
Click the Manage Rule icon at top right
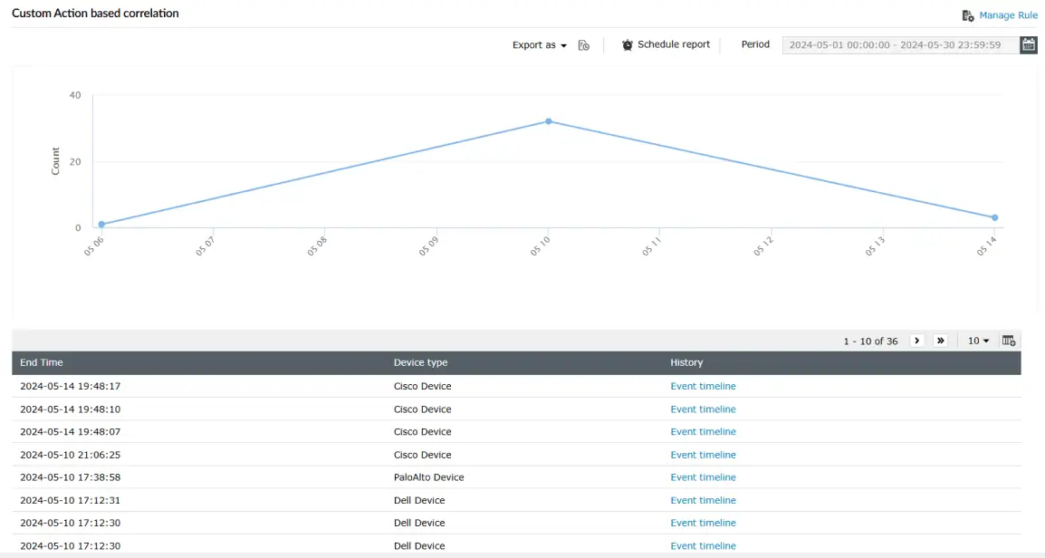[x=967, y=14]
